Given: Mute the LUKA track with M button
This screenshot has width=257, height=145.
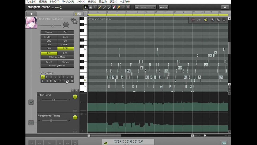Looking at the screenshot, I should 75,22.
